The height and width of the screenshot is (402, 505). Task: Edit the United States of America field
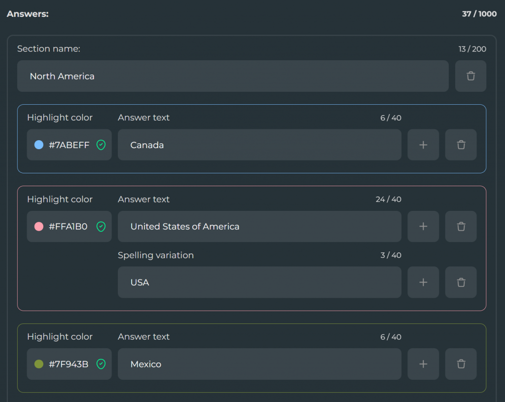[259, 226]
